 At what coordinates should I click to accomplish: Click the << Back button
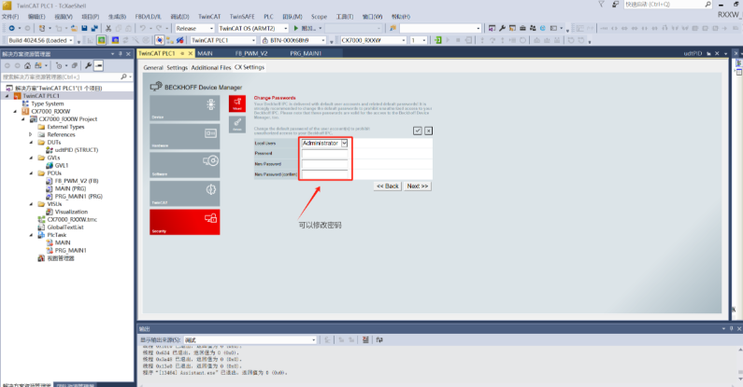tap(388, 186)
